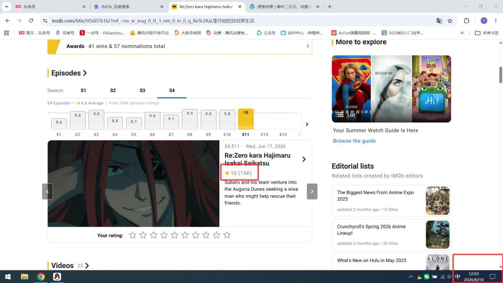Show more episodes with chart arrow
The width and height of the screenshot is (503, 283).
coord(306,124)
